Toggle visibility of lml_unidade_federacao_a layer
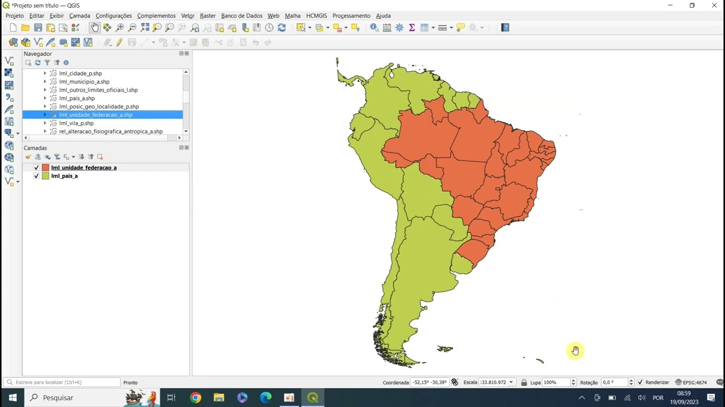Image resolution: width=725 pixels, height=407 pixels. tap(36, 168)
